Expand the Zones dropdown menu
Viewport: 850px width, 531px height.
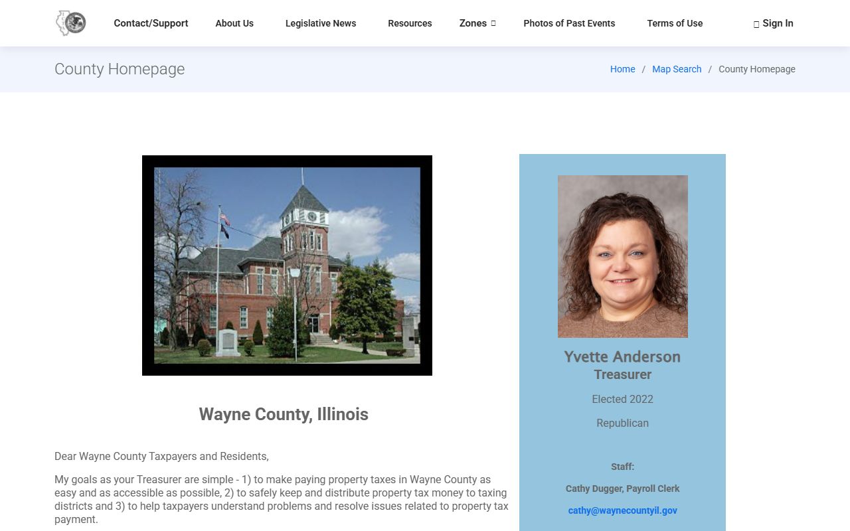[x=477, y=23]
